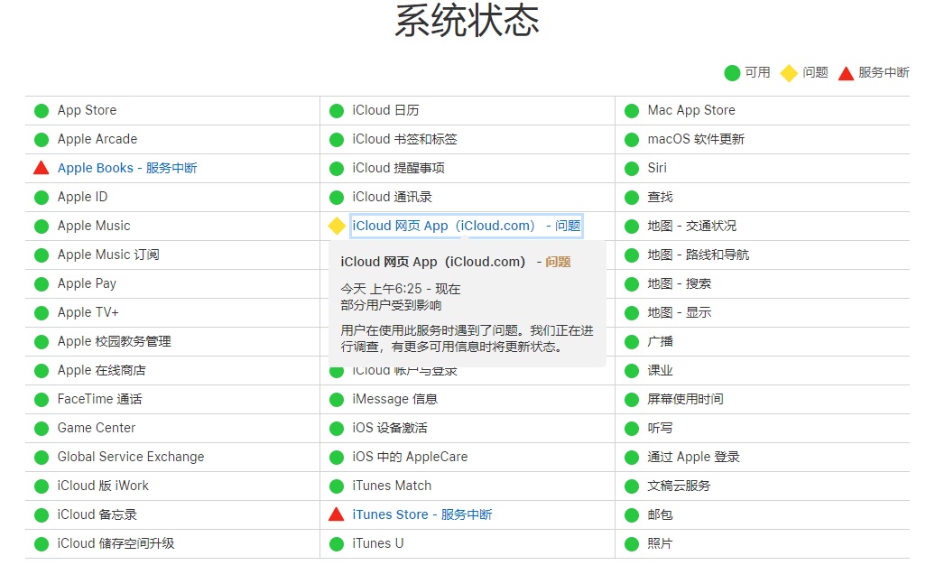Click the iCloud 储存空间升级 entry

pyautogui.click(x=116, y=543)
